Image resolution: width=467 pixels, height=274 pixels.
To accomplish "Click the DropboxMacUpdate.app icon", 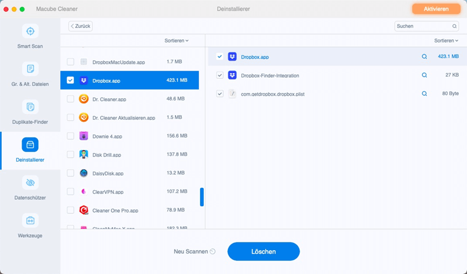I will pos(83,62).
